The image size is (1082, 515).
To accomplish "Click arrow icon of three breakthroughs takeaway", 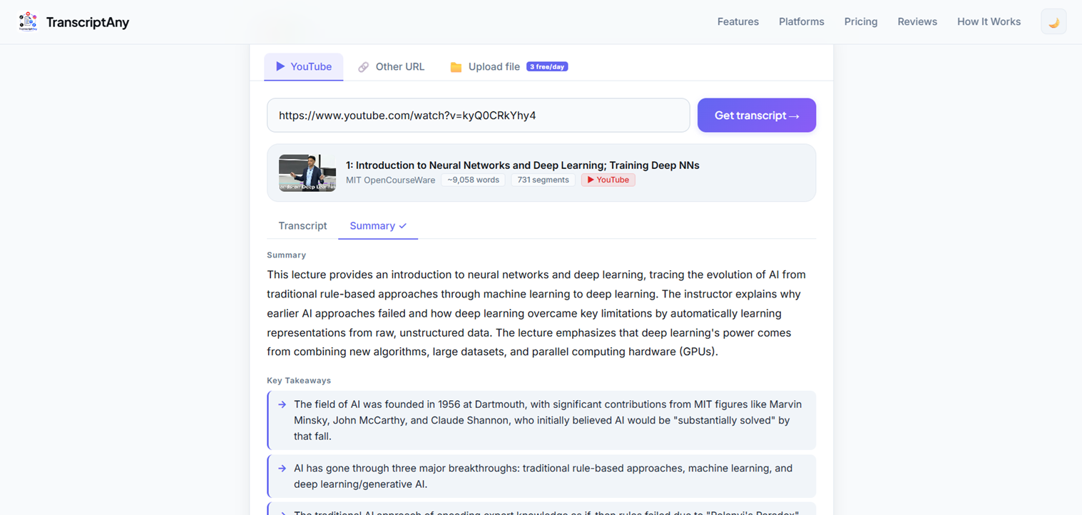I will coord(282,469).
